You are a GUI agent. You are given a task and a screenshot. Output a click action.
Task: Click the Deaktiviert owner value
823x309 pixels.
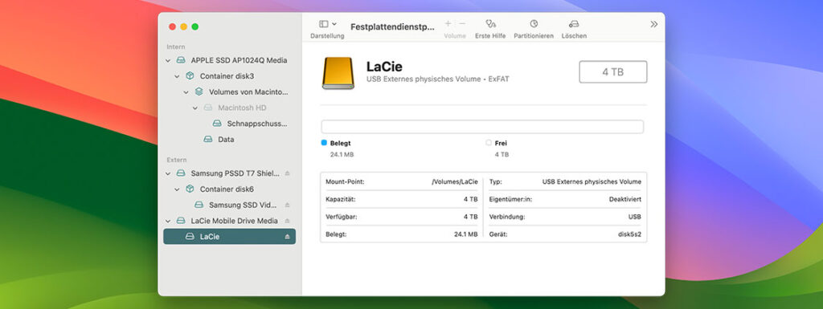[x=624, y=200]
